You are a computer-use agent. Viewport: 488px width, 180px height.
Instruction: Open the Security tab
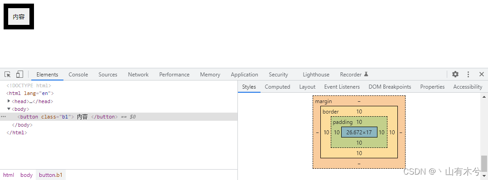[x=278, y=75]
